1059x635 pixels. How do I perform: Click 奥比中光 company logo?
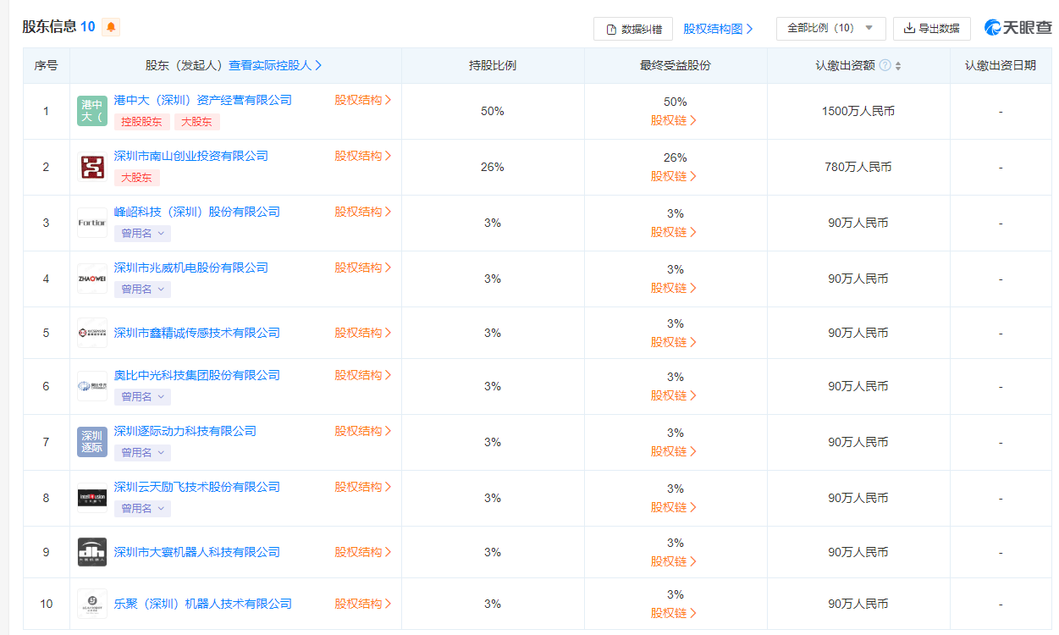92,386
